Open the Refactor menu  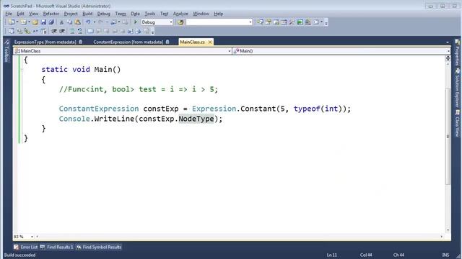point(51,14)
